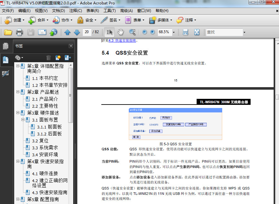Viewport: 279px width, 204px height.
Task: Open the 高级(A) menu
Action: (126, 10)
